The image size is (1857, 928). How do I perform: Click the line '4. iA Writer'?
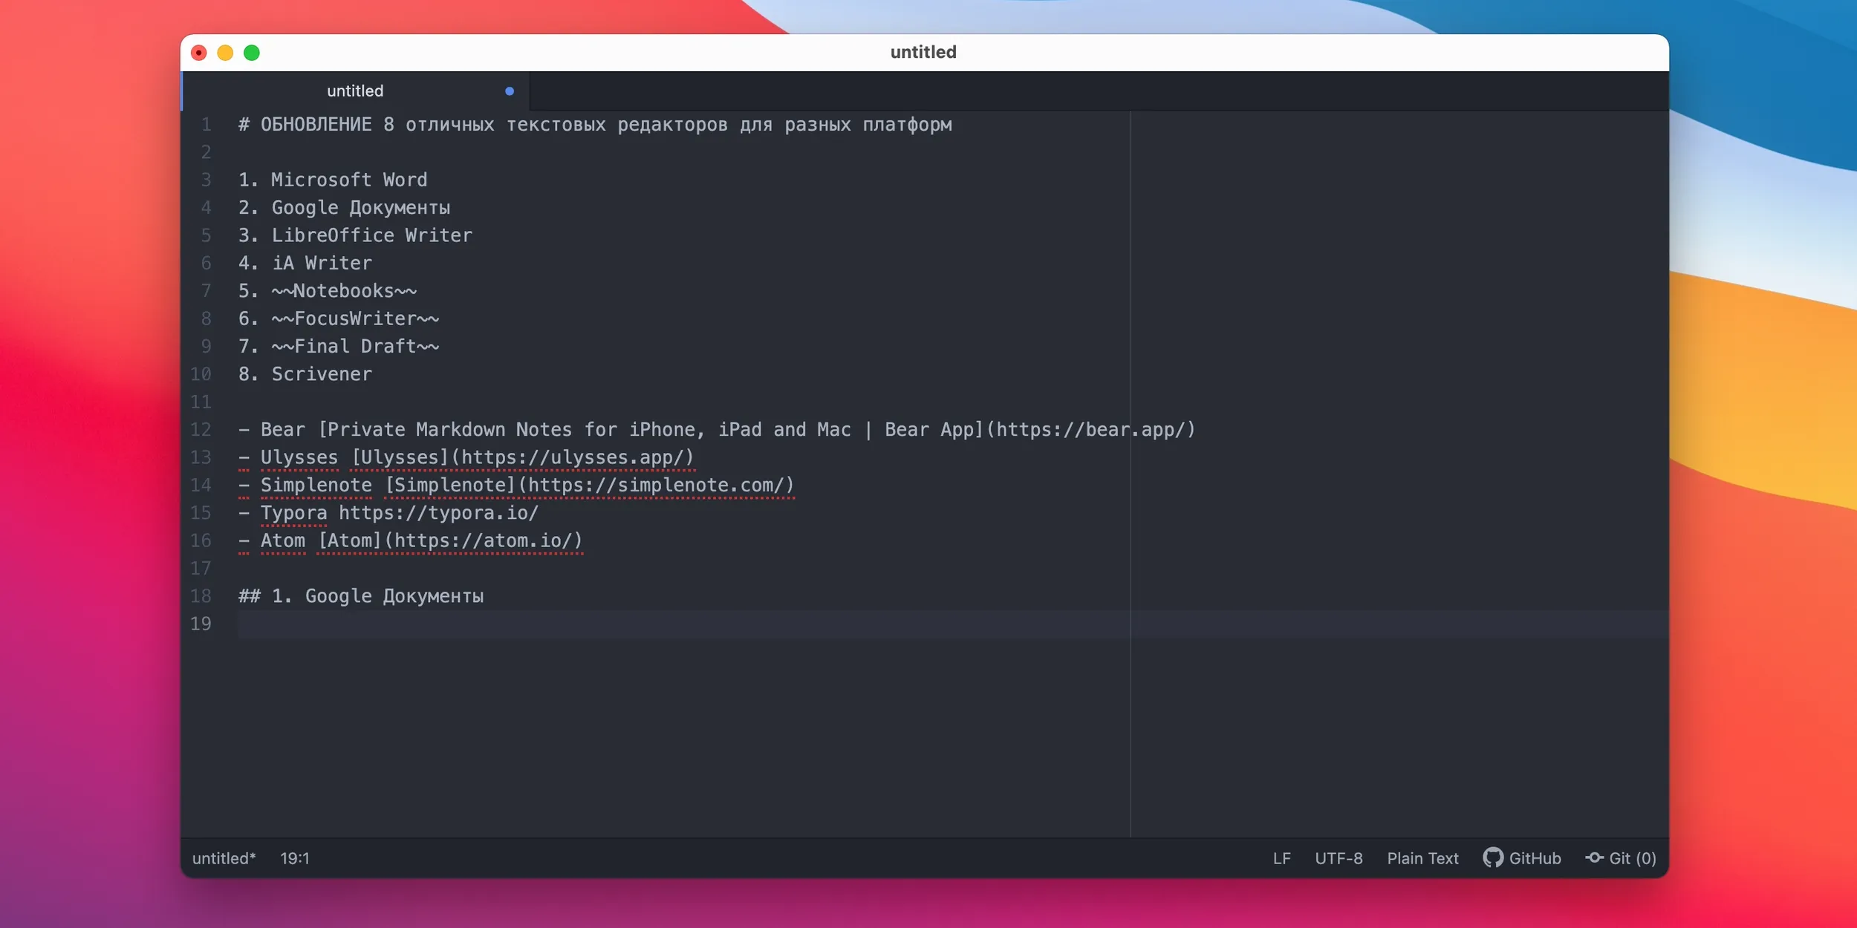click(x=305, y=263)
